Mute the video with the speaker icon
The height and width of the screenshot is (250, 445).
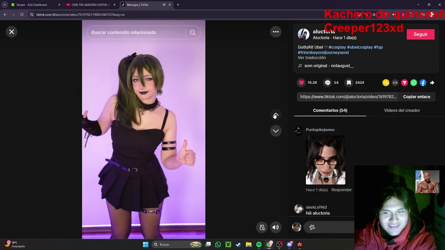coord(275,227)
